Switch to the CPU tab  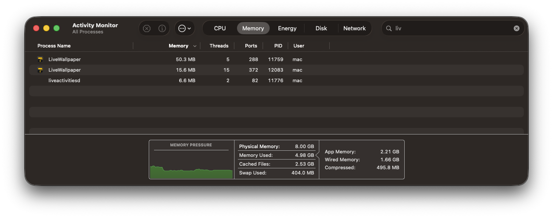click(x=220, y=28)
